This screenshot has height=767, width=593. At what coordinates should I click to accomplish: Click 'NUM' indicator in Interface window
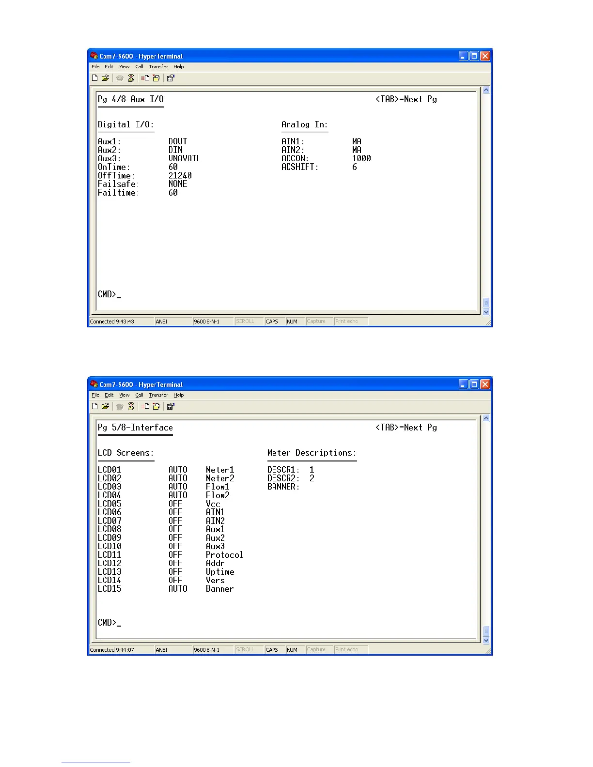point(292,650)
